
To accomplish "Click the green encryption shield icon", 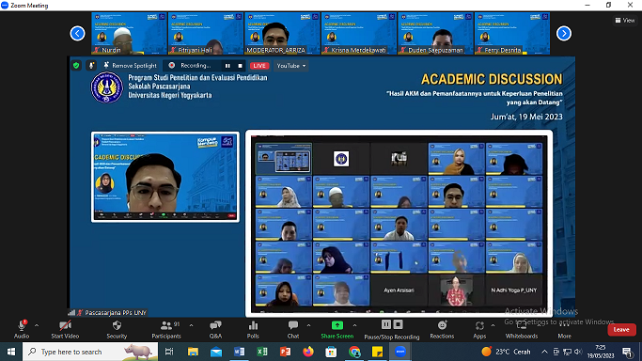I will (76, 66).
